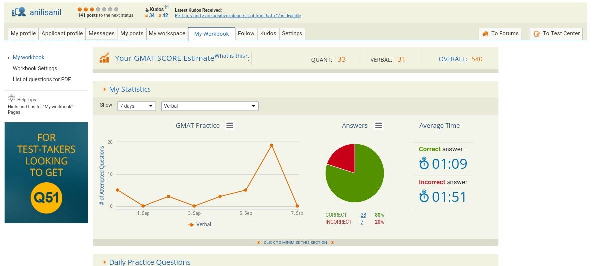The width and height of the screenshot is (598, 266).
Task: Click the Q51 test-takers advertisement banner
Action: click(x=46, y=172)
